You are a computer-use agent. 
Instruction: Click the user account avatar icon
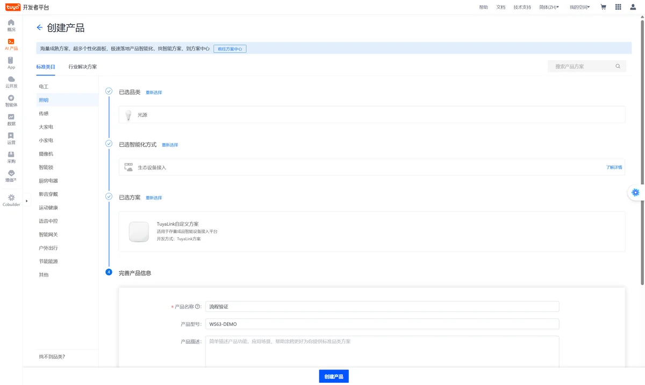coord(633,7)
